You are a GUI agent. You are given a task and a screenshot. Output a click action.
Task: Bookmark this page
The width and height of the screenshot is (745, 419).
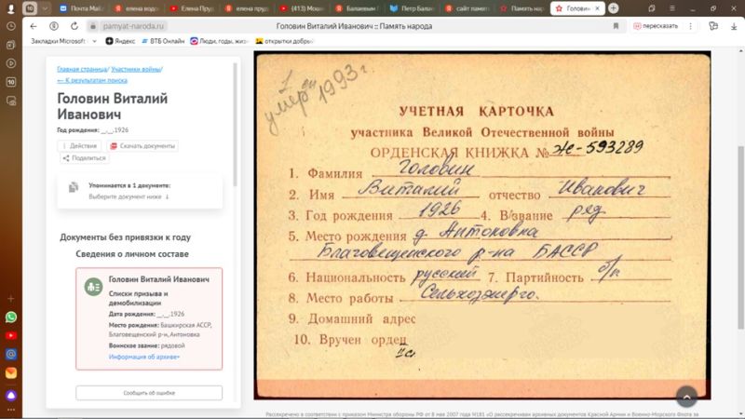[x=616, y=26]
